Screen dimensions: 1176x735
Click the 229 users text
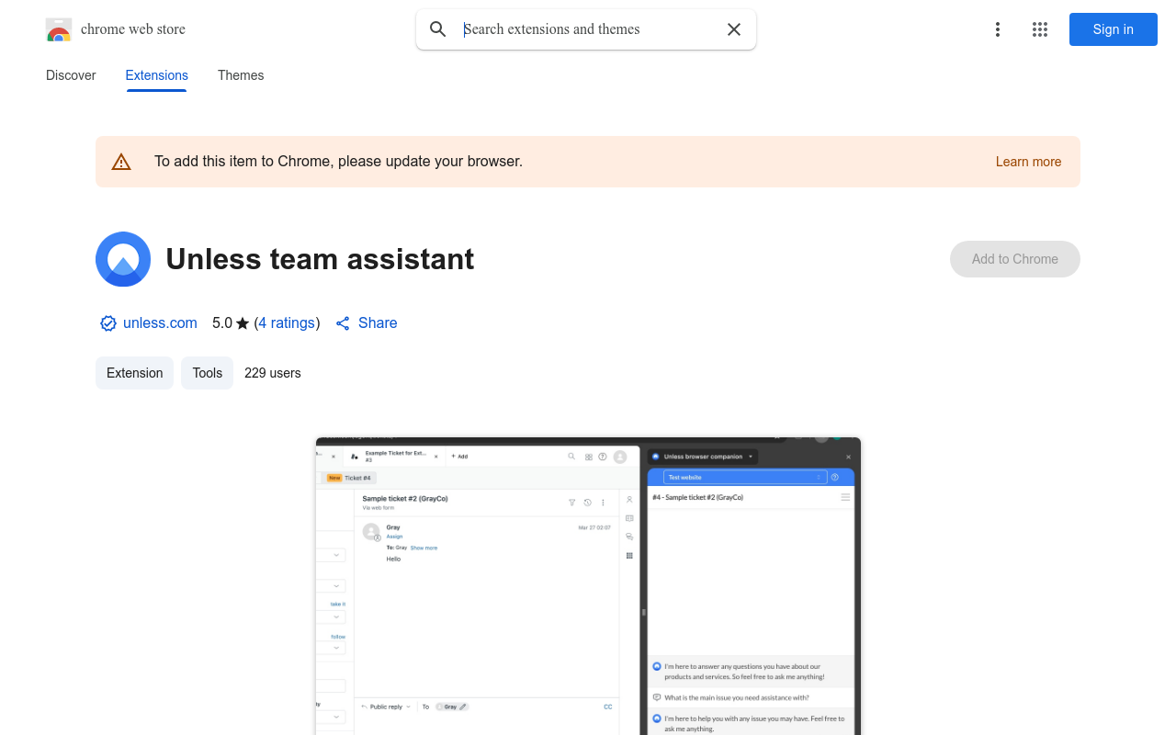click(273, 373)
